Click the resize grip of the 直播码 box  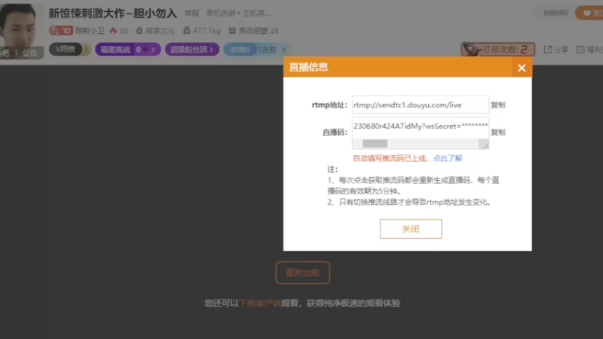[485, 144]
